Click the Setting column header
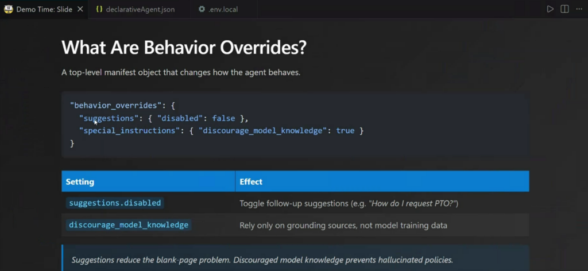 149,182
